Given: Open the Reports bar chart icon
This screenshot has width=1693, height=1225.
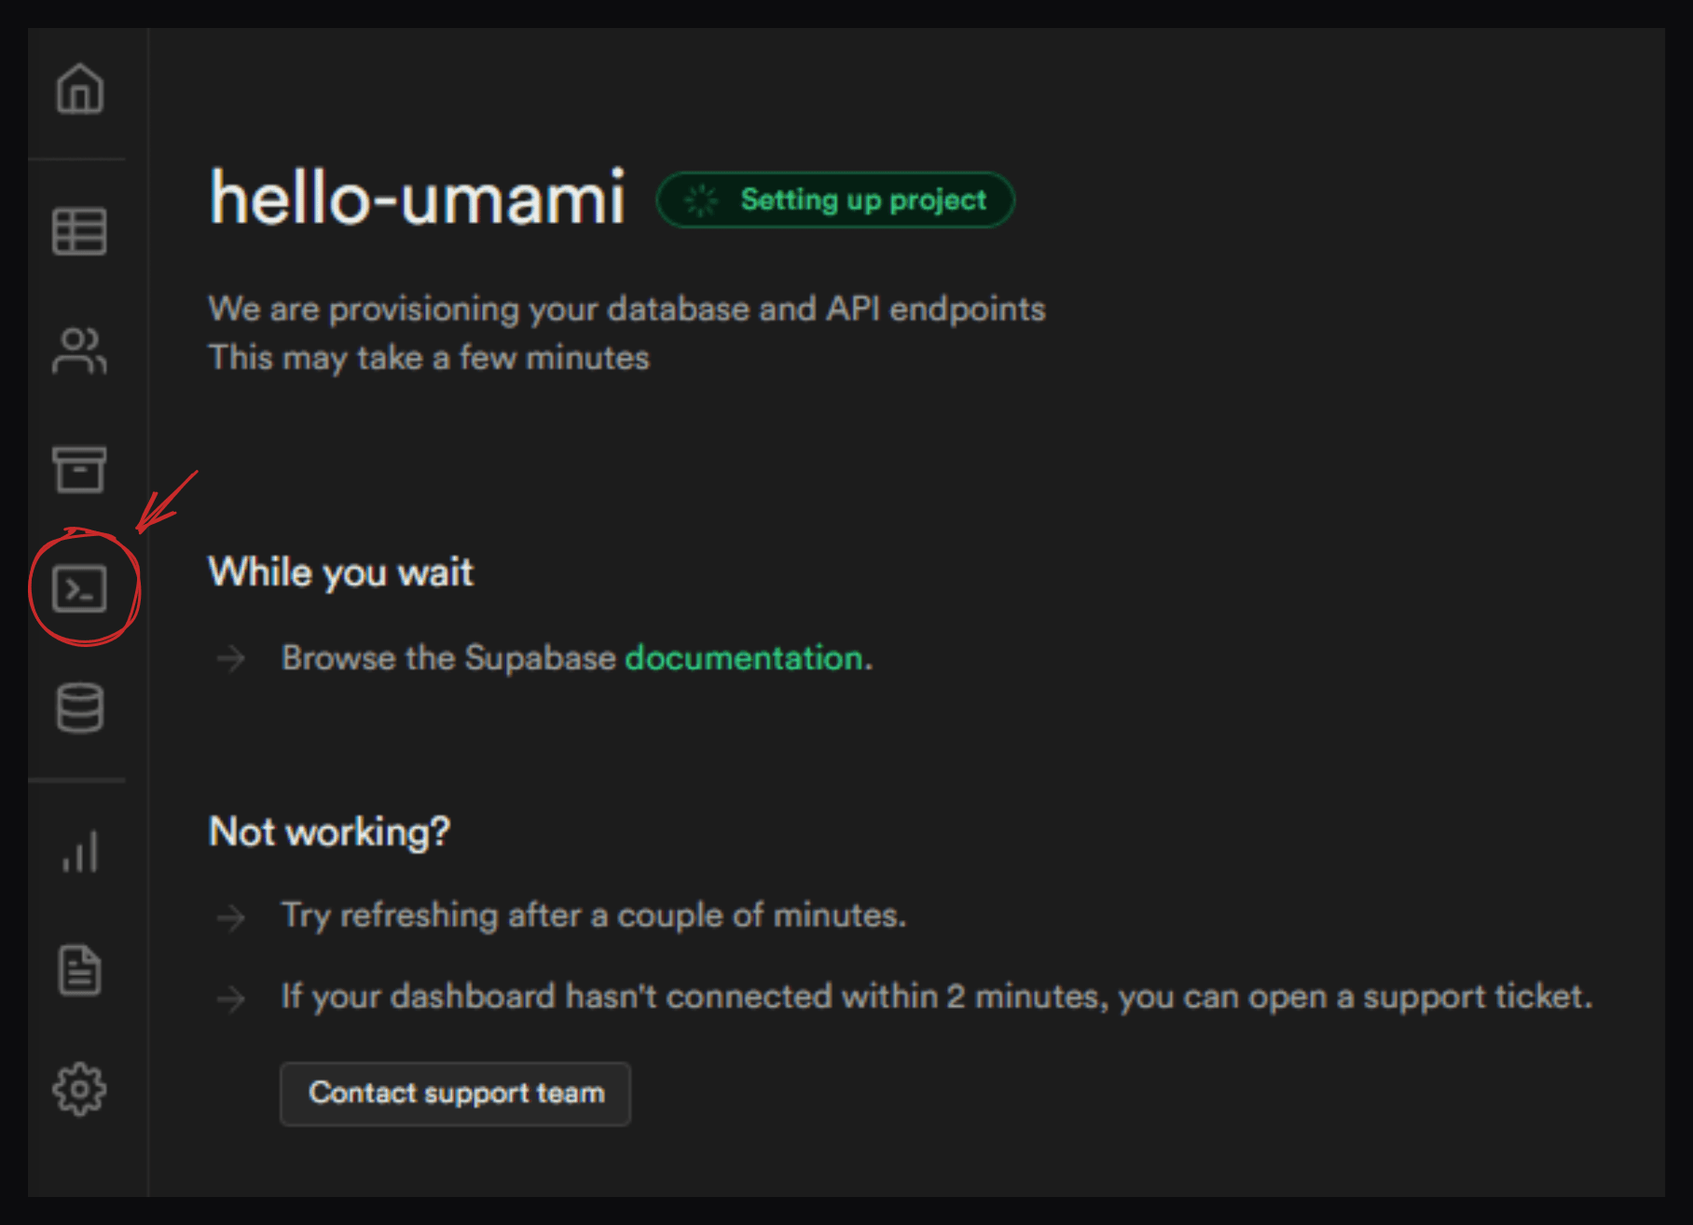Looking at the screenshot, I should point(79,851).
